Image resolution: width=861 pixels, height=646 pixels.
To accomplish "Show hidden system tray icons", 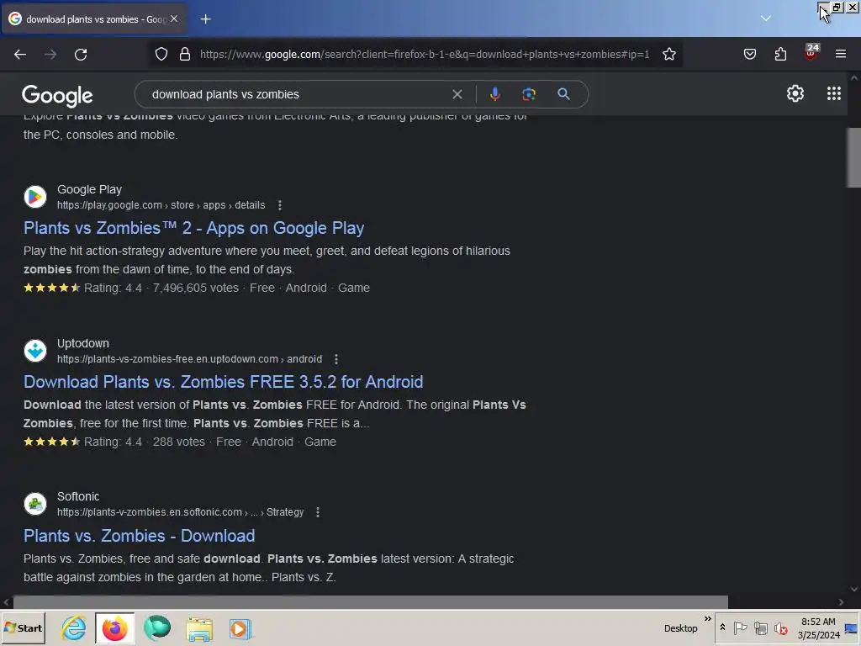I will (x=722, y=627).
